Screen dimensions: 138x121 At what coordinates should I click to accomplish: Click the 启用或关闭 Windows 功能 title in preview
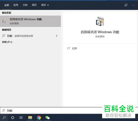pyautogui.click(x=100, y=32)
